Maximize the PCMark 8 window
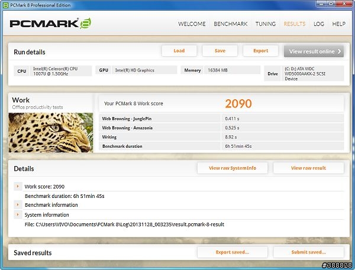This screenshot has width=355, height=270. (x=331, y=4)
